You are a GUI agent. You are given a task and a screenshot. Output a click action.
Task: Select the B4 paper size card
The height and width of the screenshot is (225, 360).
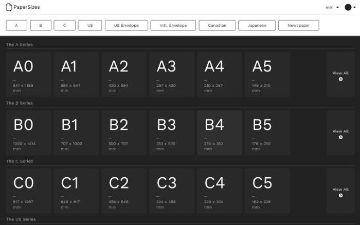220,133
